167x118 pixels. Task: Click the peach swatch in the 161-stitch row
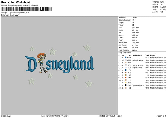pos(126,63)
